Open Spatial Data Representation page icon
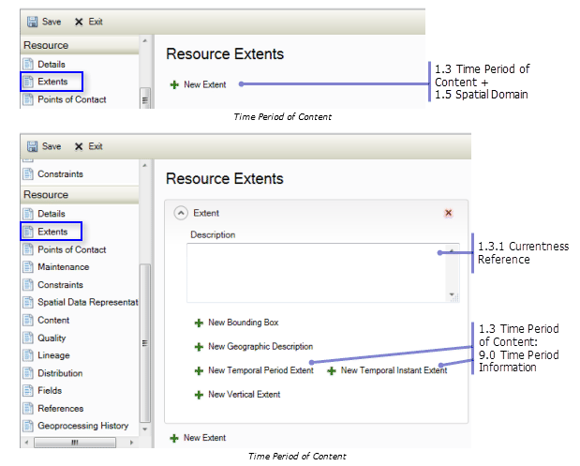 coord(28,303)
